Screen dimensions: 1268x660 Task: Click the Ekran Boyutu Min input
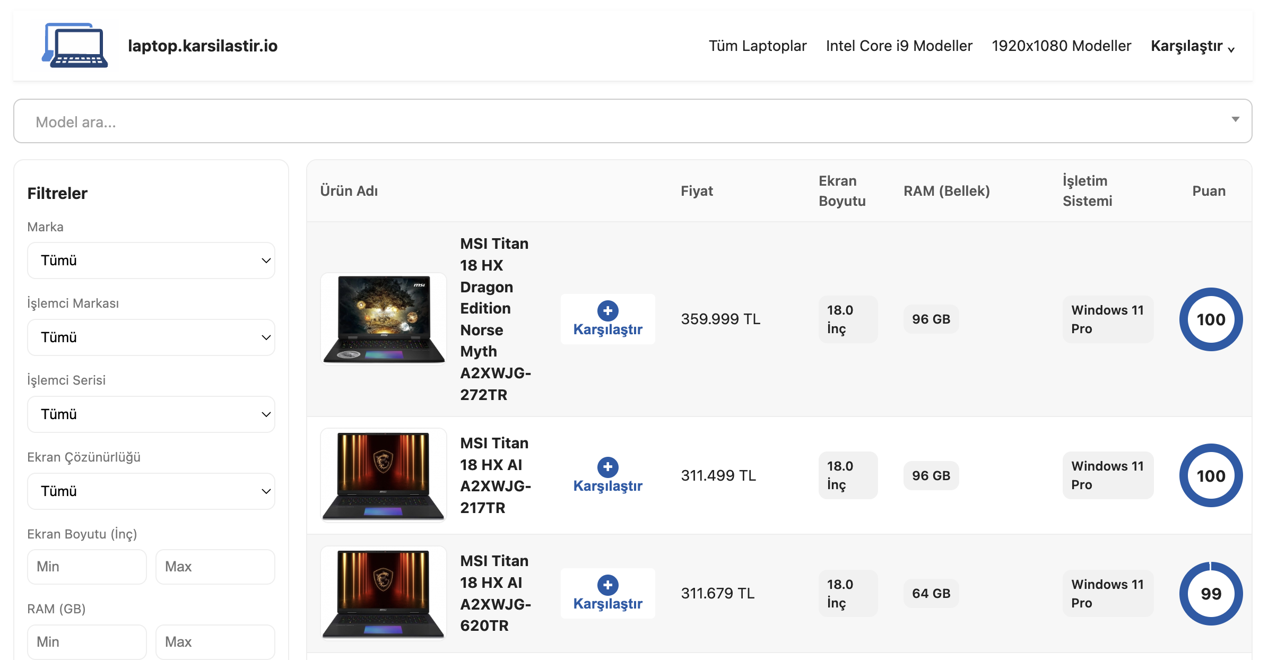pyautogui.click(x=87, y=567)
